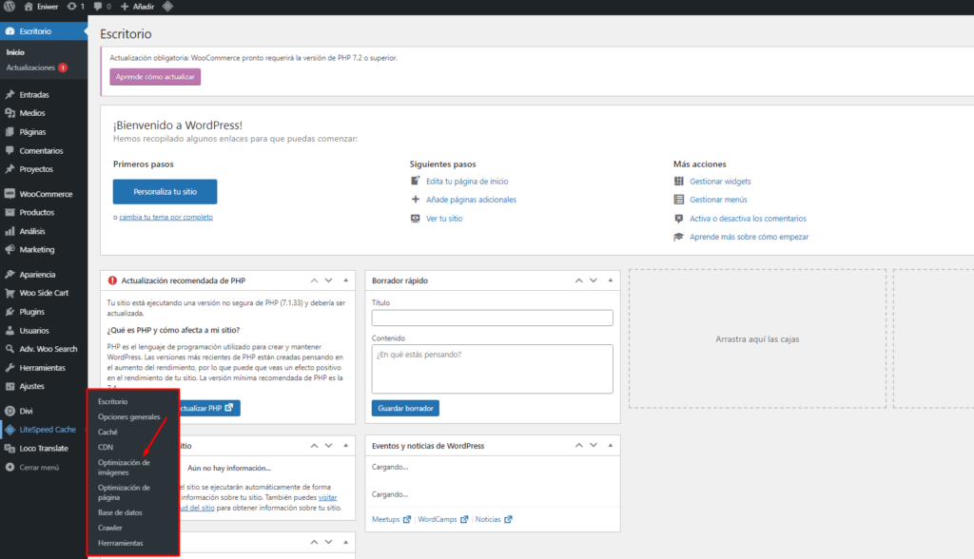Image resolution: width=974 pixels, height=559 pixels.
Task: Open Escritorio in the LiteSpeed submenu
Action: pos(112,402)
